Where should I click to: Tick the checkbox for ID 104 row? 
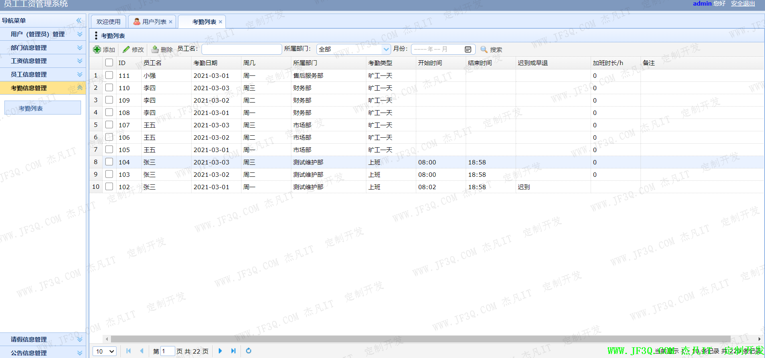coord(109,162)
